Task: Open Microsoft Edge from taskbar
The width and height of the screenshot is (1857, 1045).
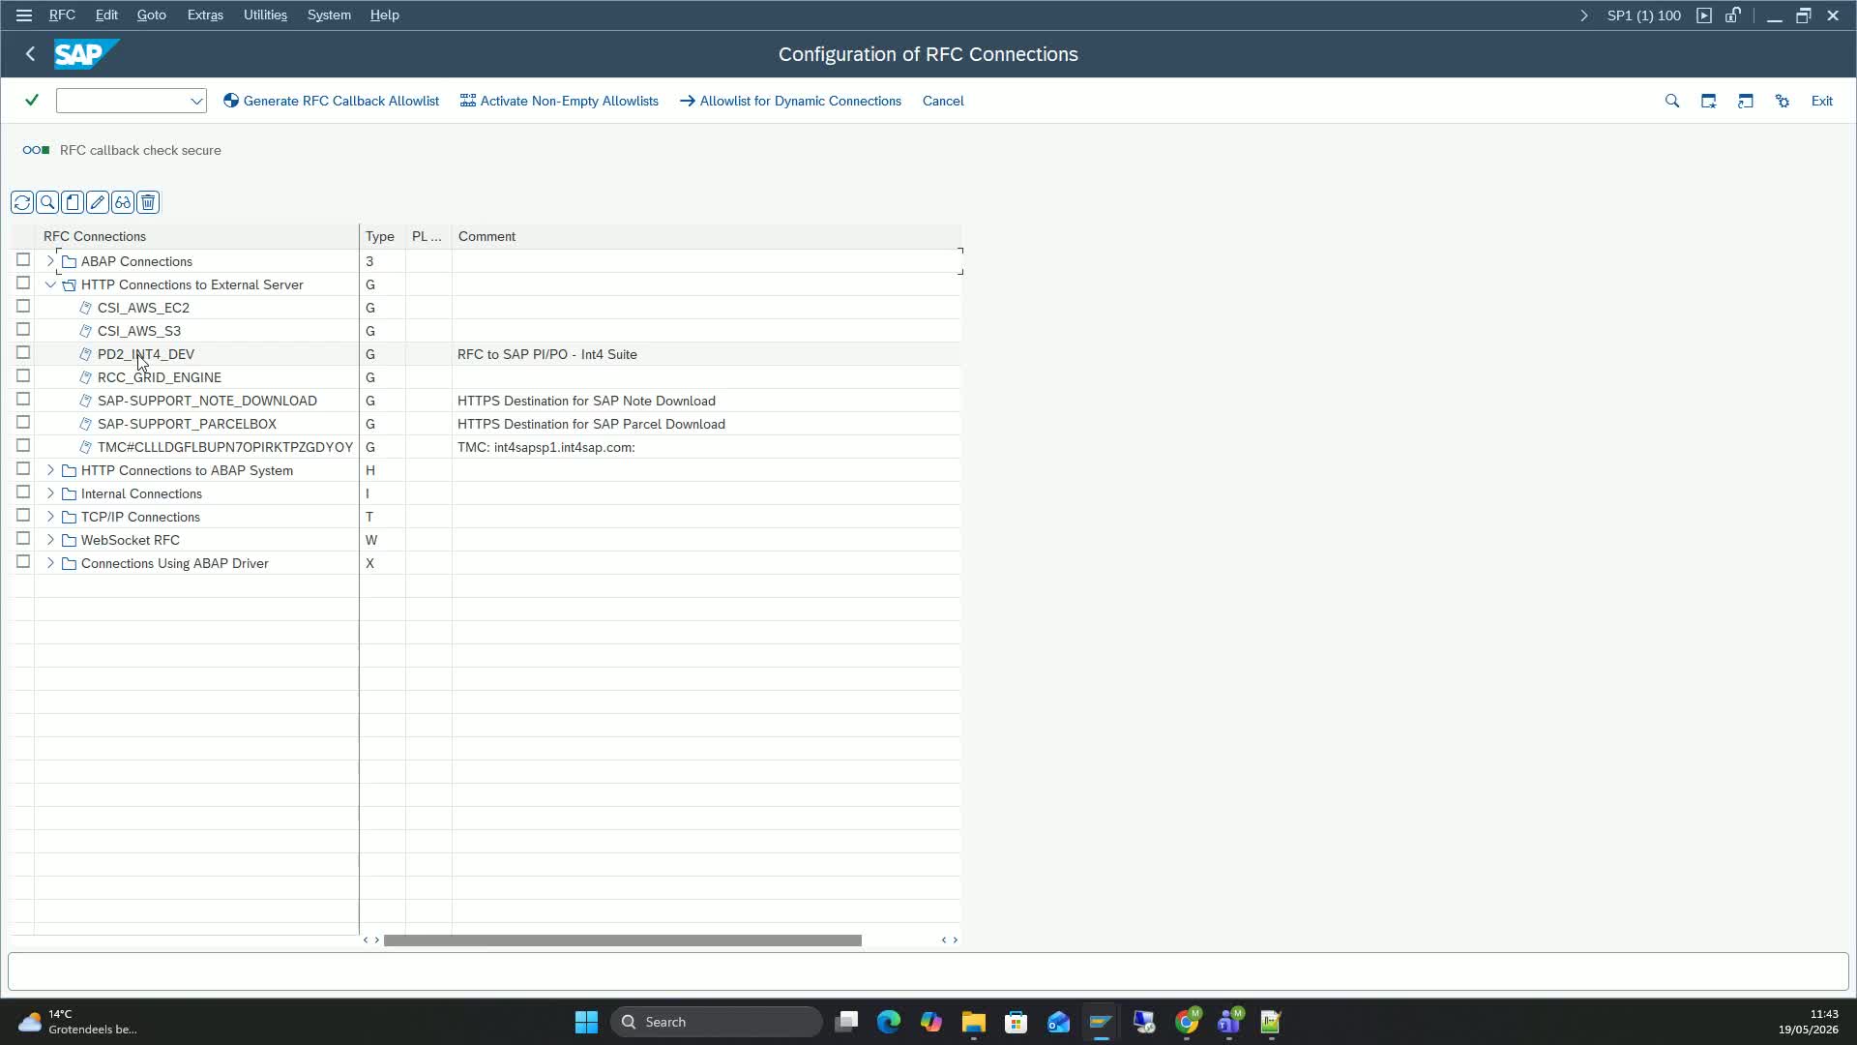Action: (x=889, y=1022)
